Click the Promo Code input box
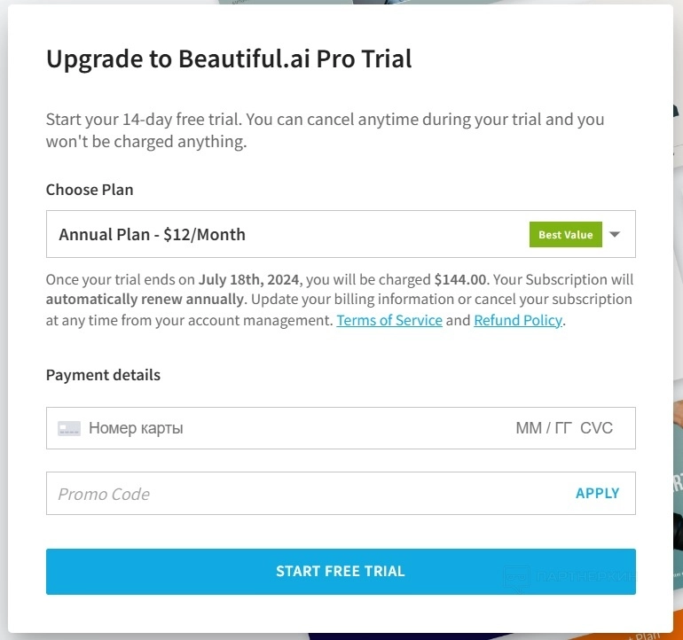The width and height of the screenshot is (683, 640). pyautogui.click(x=302, y=494)
